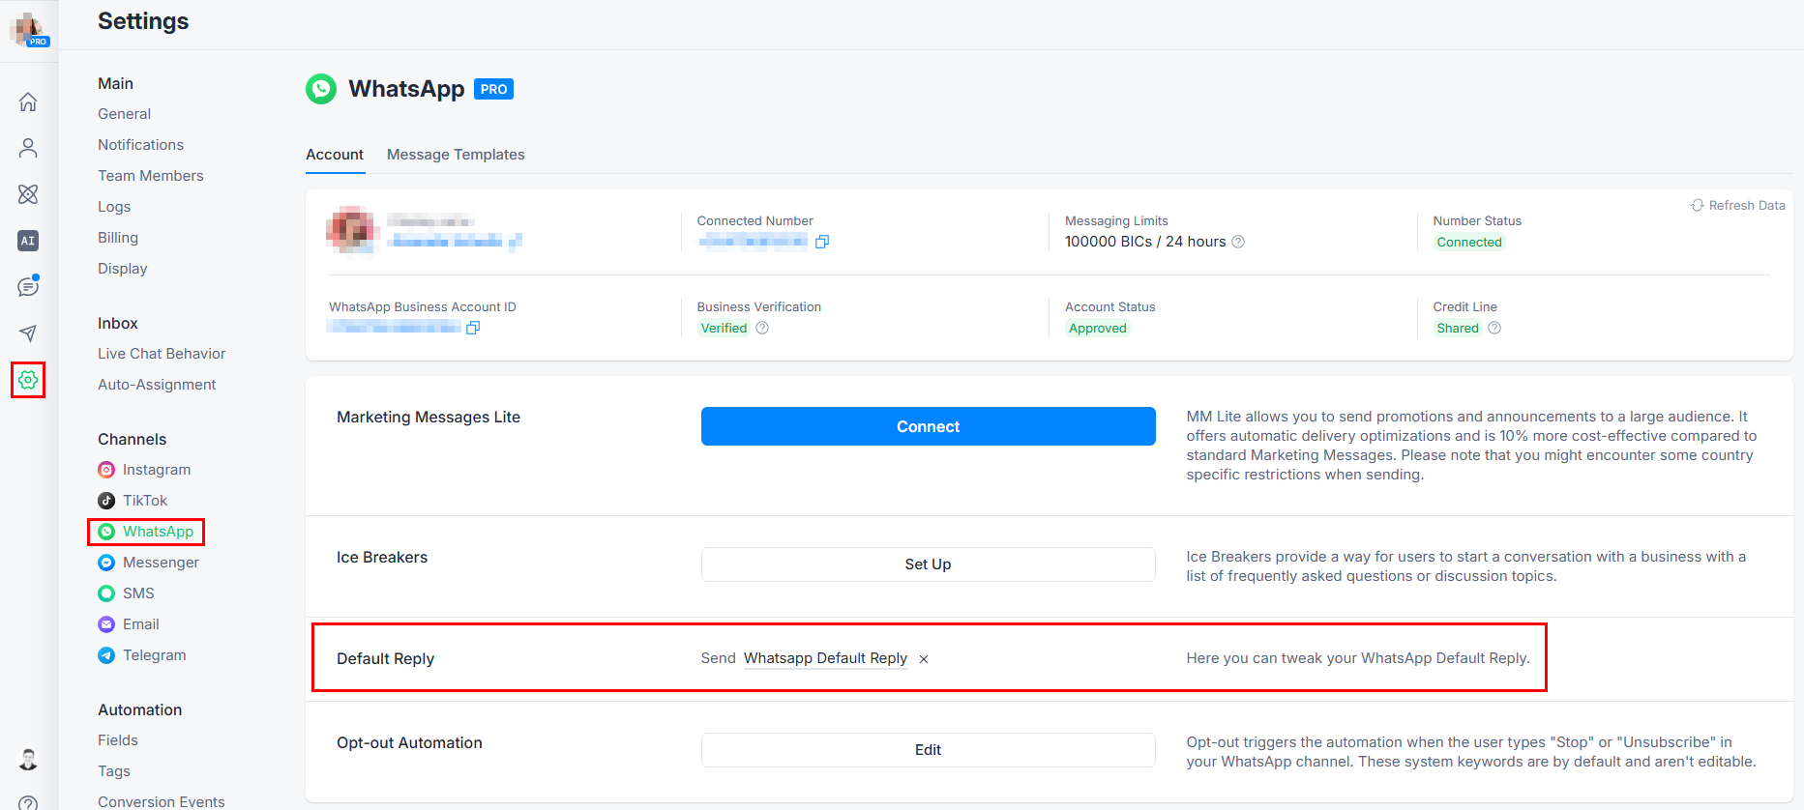Open Tags under Automation

point(114,771)
